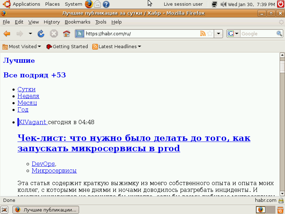Open the Most Visited bookmarks folder

pyautogui.click(x=22, y=47)
